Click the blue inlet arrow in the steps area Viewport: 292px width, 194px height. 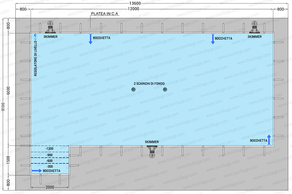click(36, 171)
